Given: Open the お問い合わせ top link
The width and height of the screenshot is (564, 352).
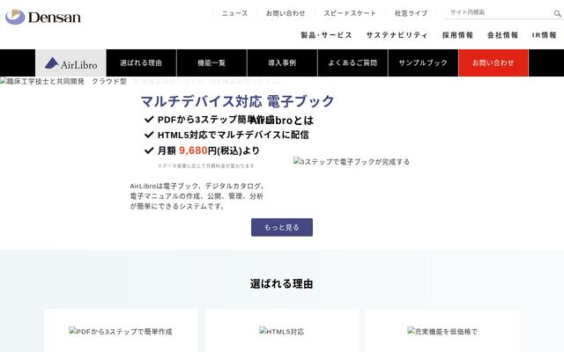Looking at the screenshot, I should point(286,13).
